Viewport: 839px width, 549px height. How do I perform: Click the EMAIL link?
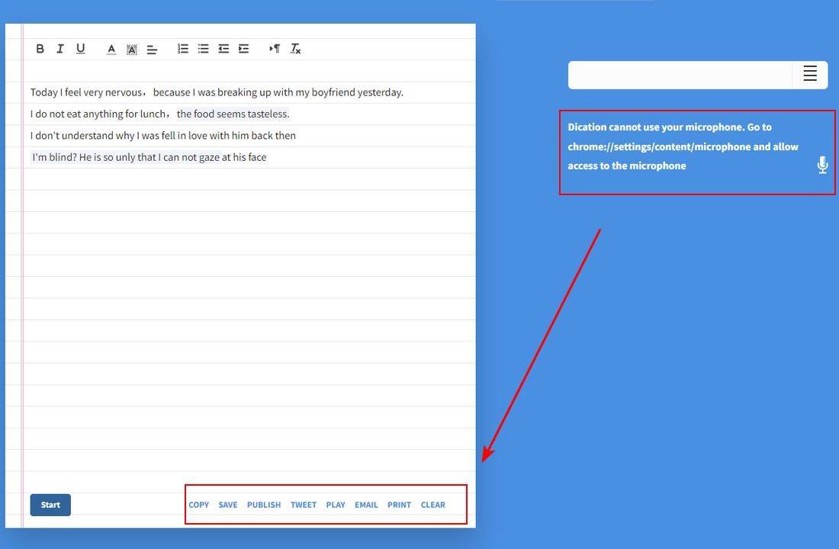pyautogui.click(x=366, y=505)
